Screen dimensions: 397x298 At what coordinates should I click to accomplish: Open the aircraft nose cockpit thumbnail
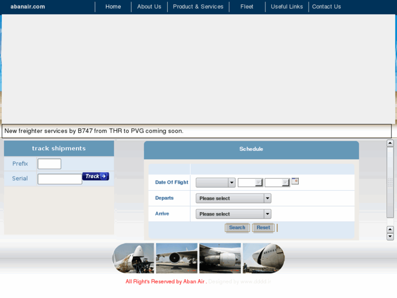pos(264,258)
